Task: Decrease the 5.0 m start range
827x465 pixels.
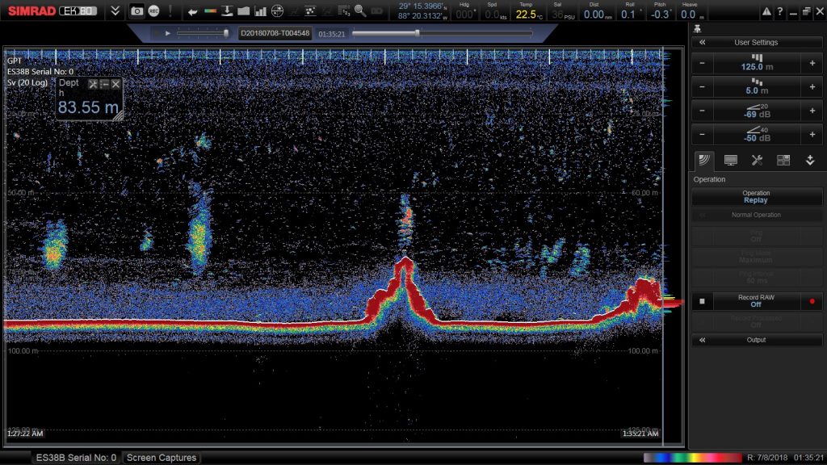Action: pos(702,87)
